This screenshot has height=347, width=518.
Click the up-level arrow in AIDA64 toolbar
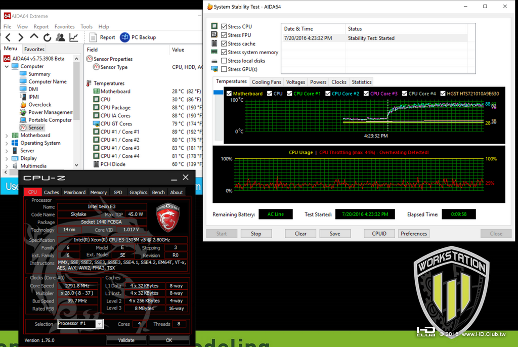[x=34, y=37]
